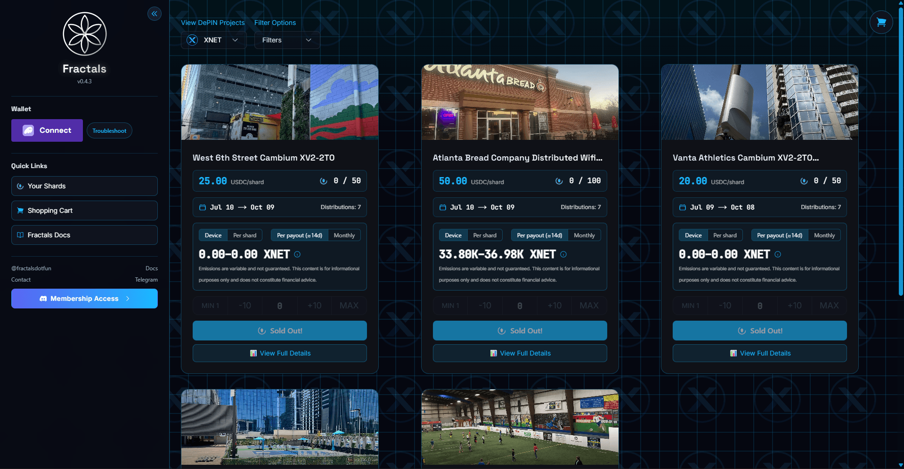
Task: Select Device toggle on Atlanta Bread card
Action: (x=453, y=235)
